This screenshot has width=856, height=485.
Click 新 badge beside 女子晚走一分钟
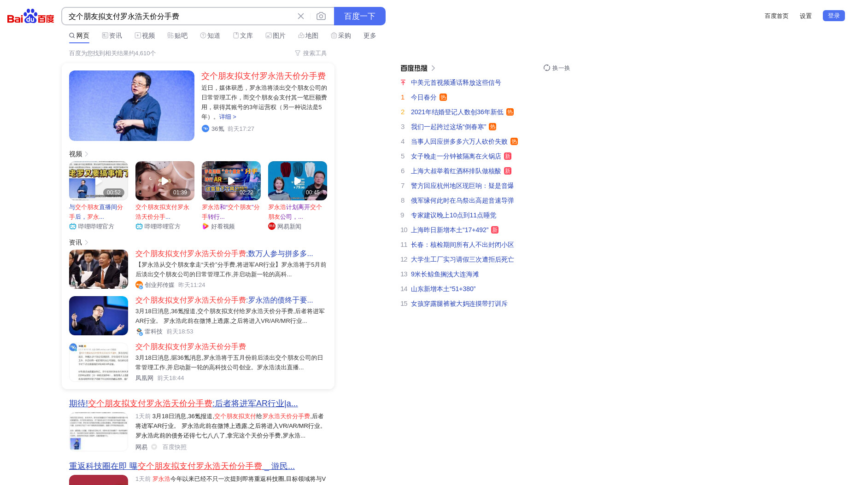(x=508, y=157)
